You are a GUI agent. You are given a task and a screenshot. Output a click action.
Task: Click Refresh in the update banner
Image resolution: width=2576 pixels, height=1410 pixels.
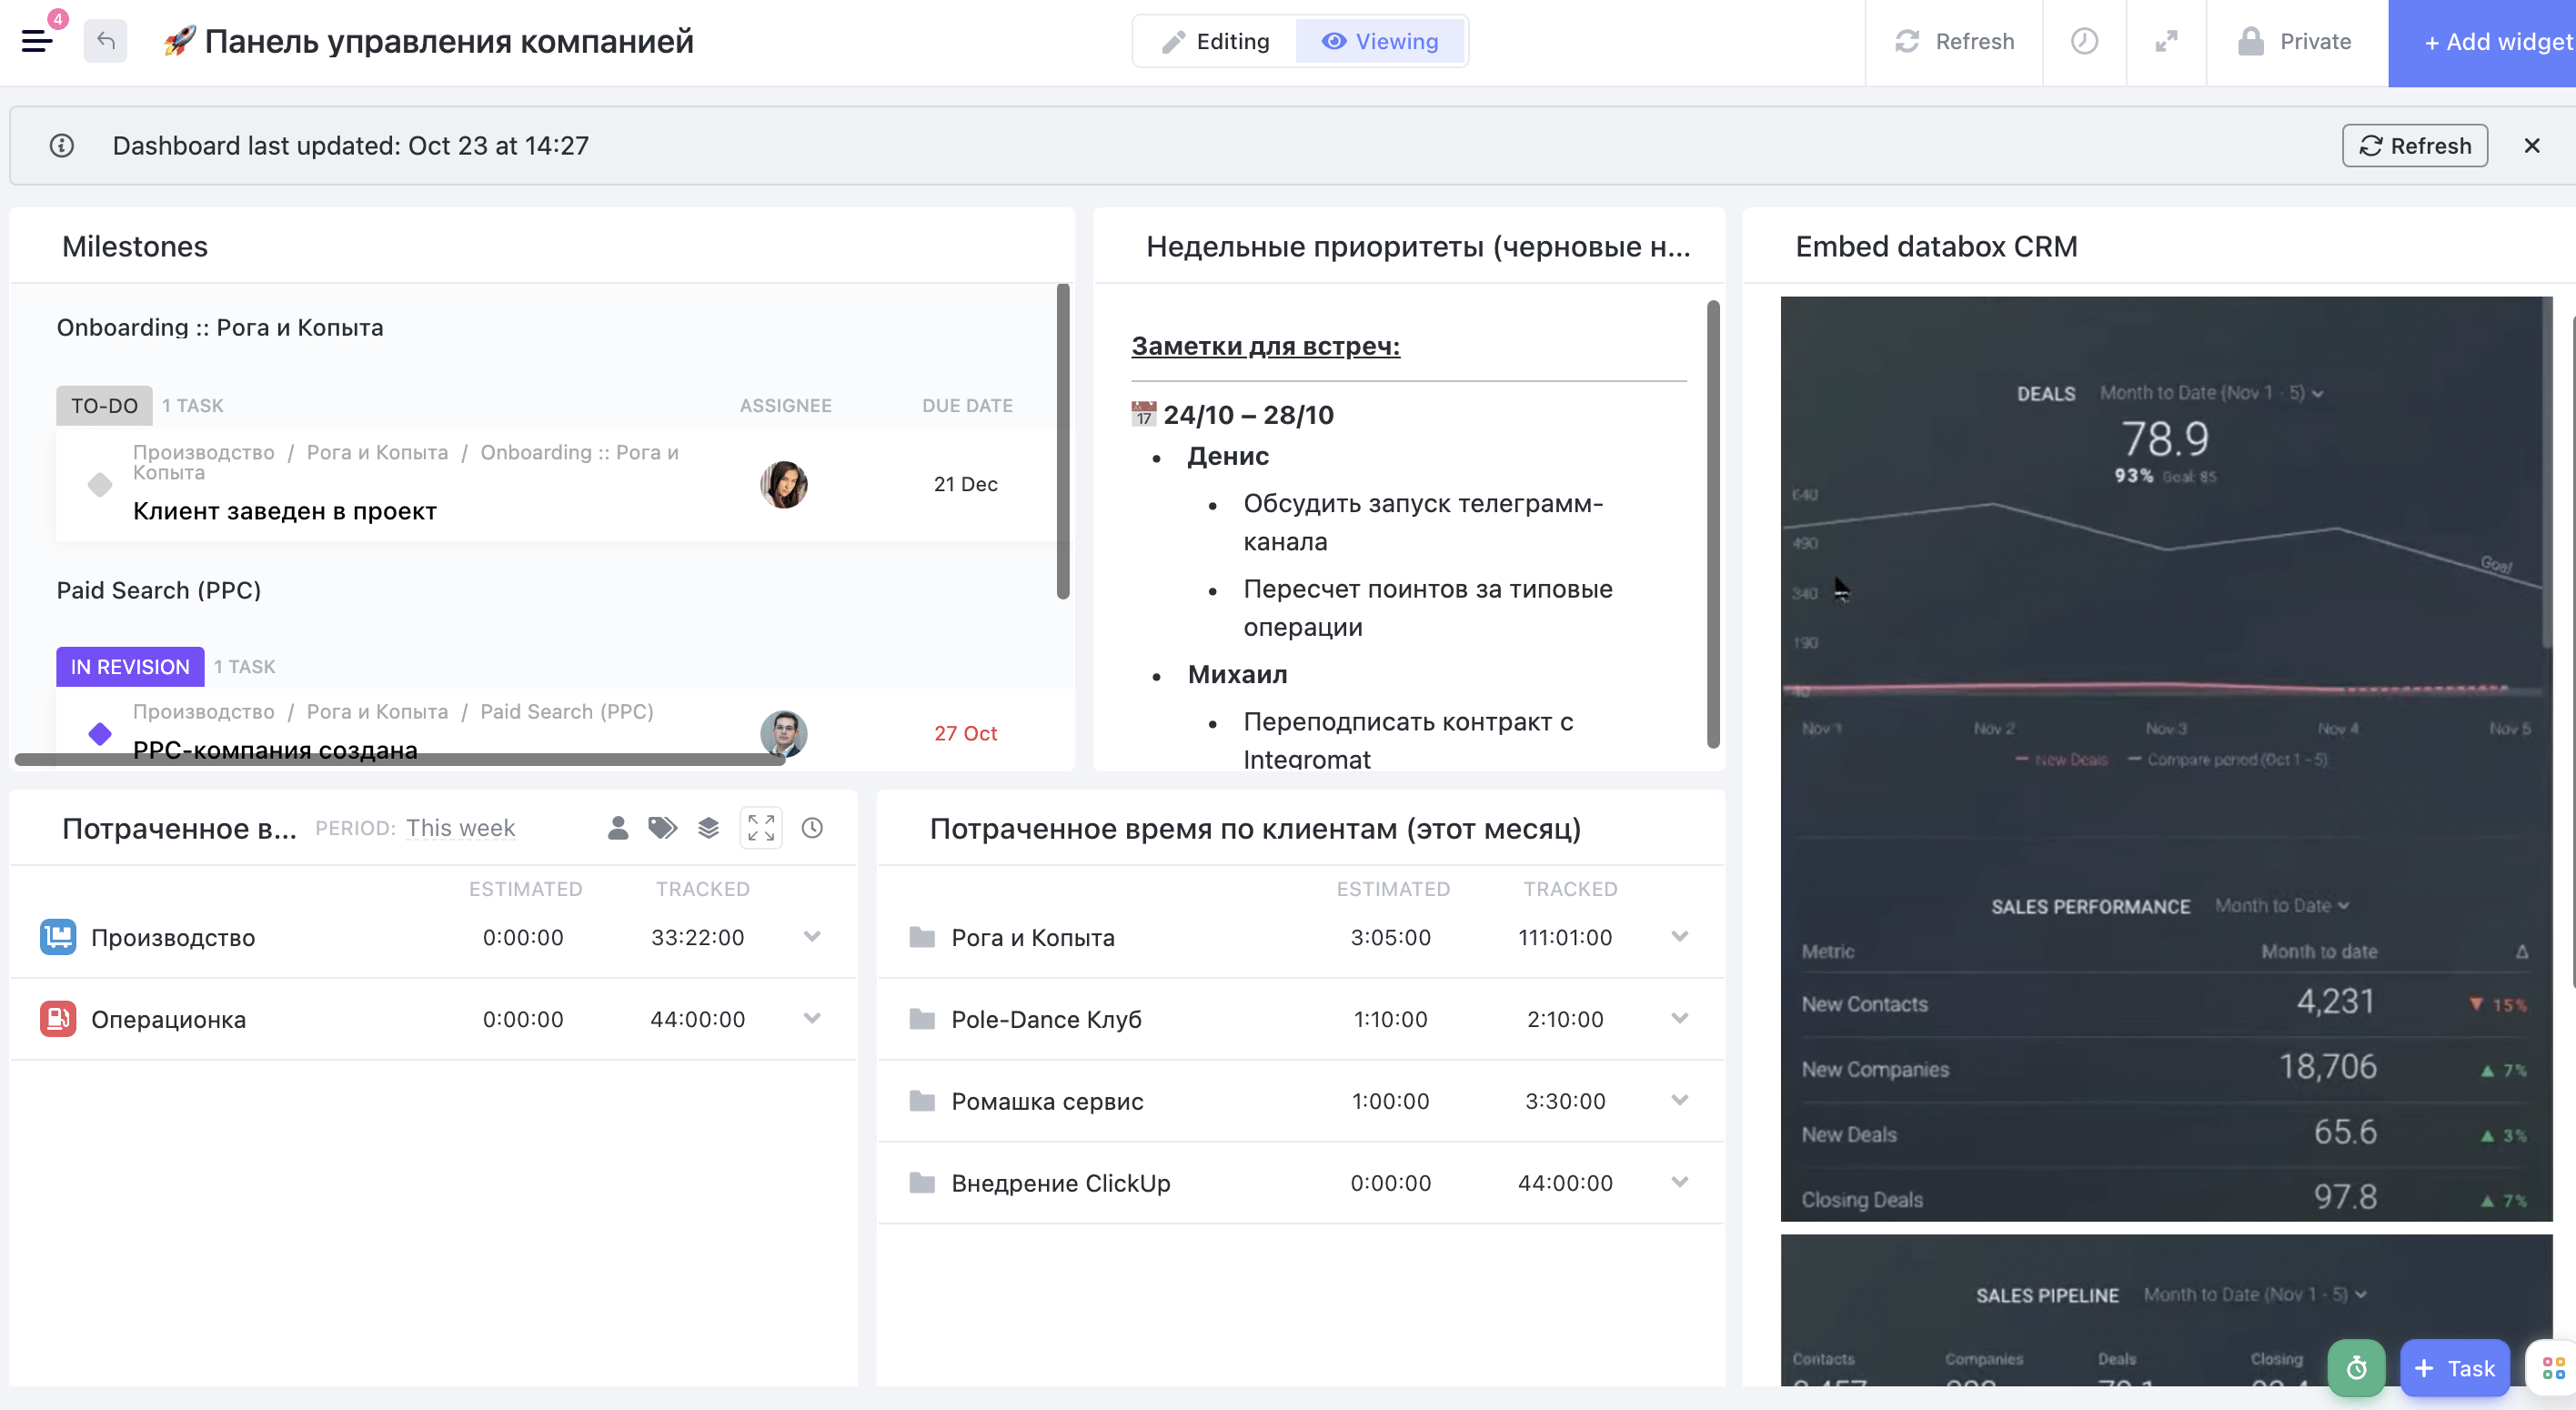[x=2414, y=146]
